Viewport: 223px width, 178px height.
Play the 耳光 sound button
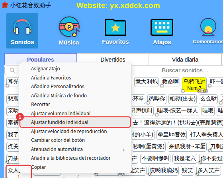point(13,82)
